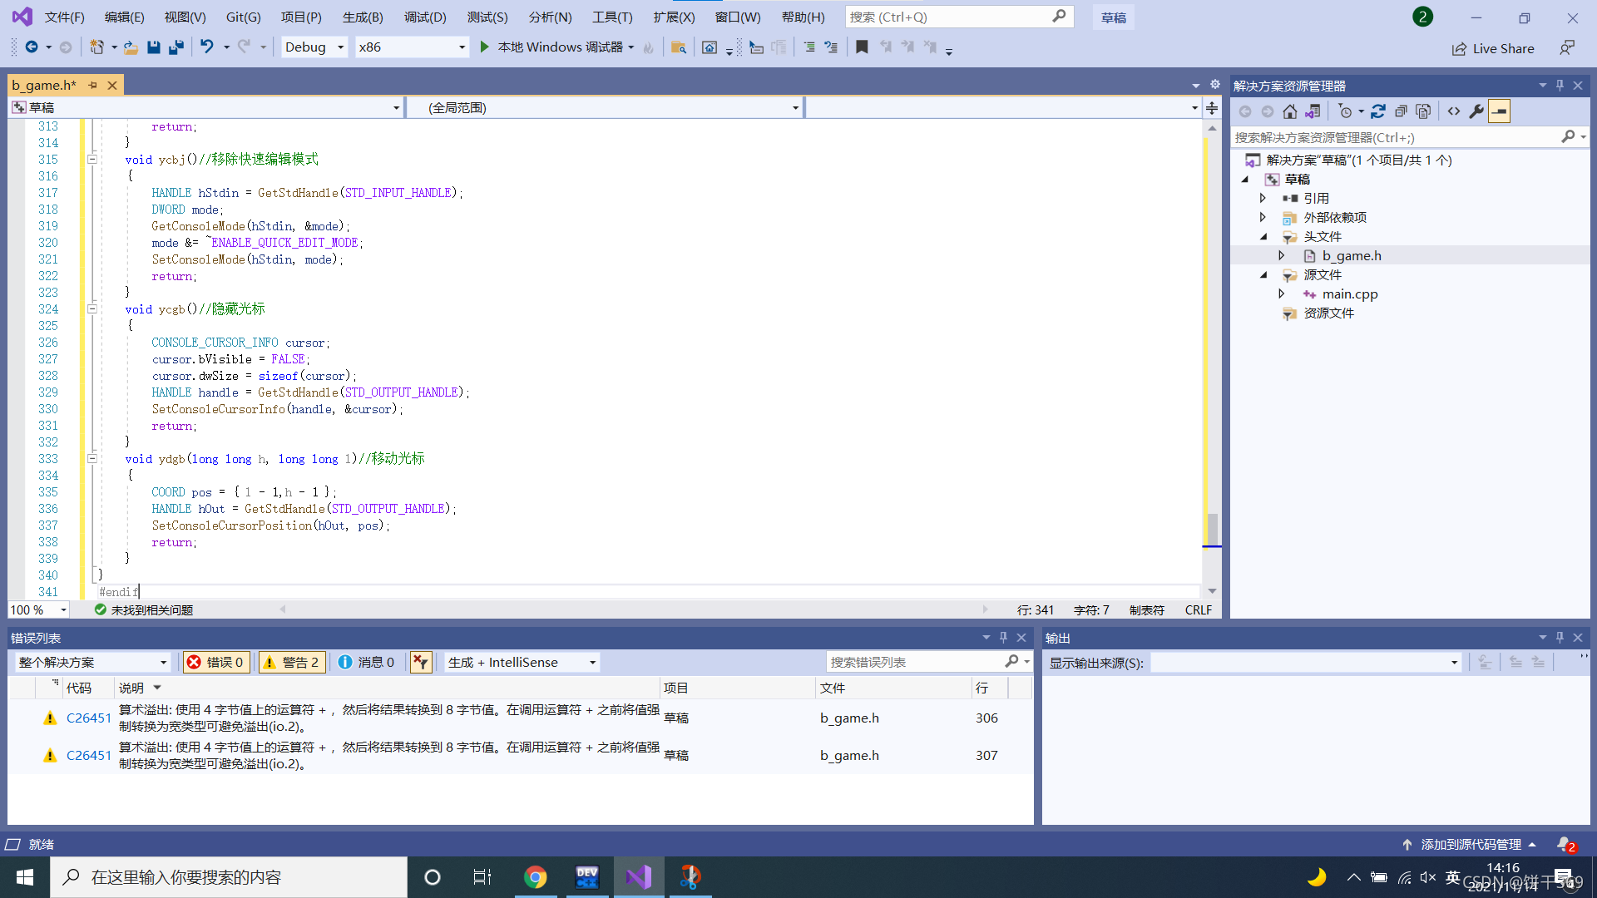Open the x86 platform dropdown

pos(412,47)
